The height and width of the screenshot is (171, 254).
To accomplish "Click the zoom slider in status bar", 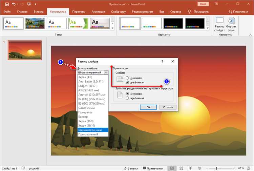I will (217, 168).
